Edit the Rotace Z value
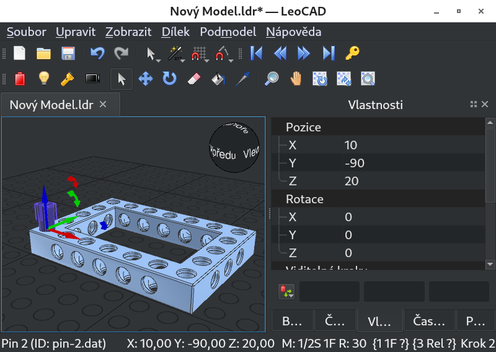496x352 pixels. 414,253
